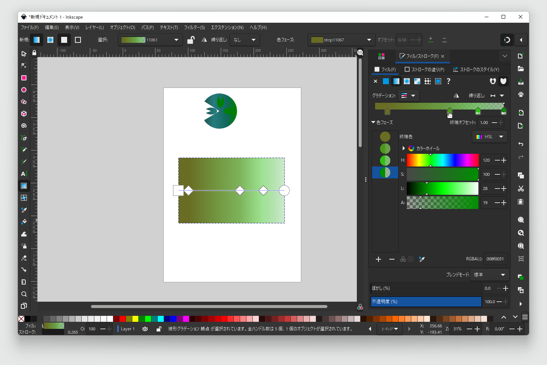Click the RGBA hex value input field

495,259
